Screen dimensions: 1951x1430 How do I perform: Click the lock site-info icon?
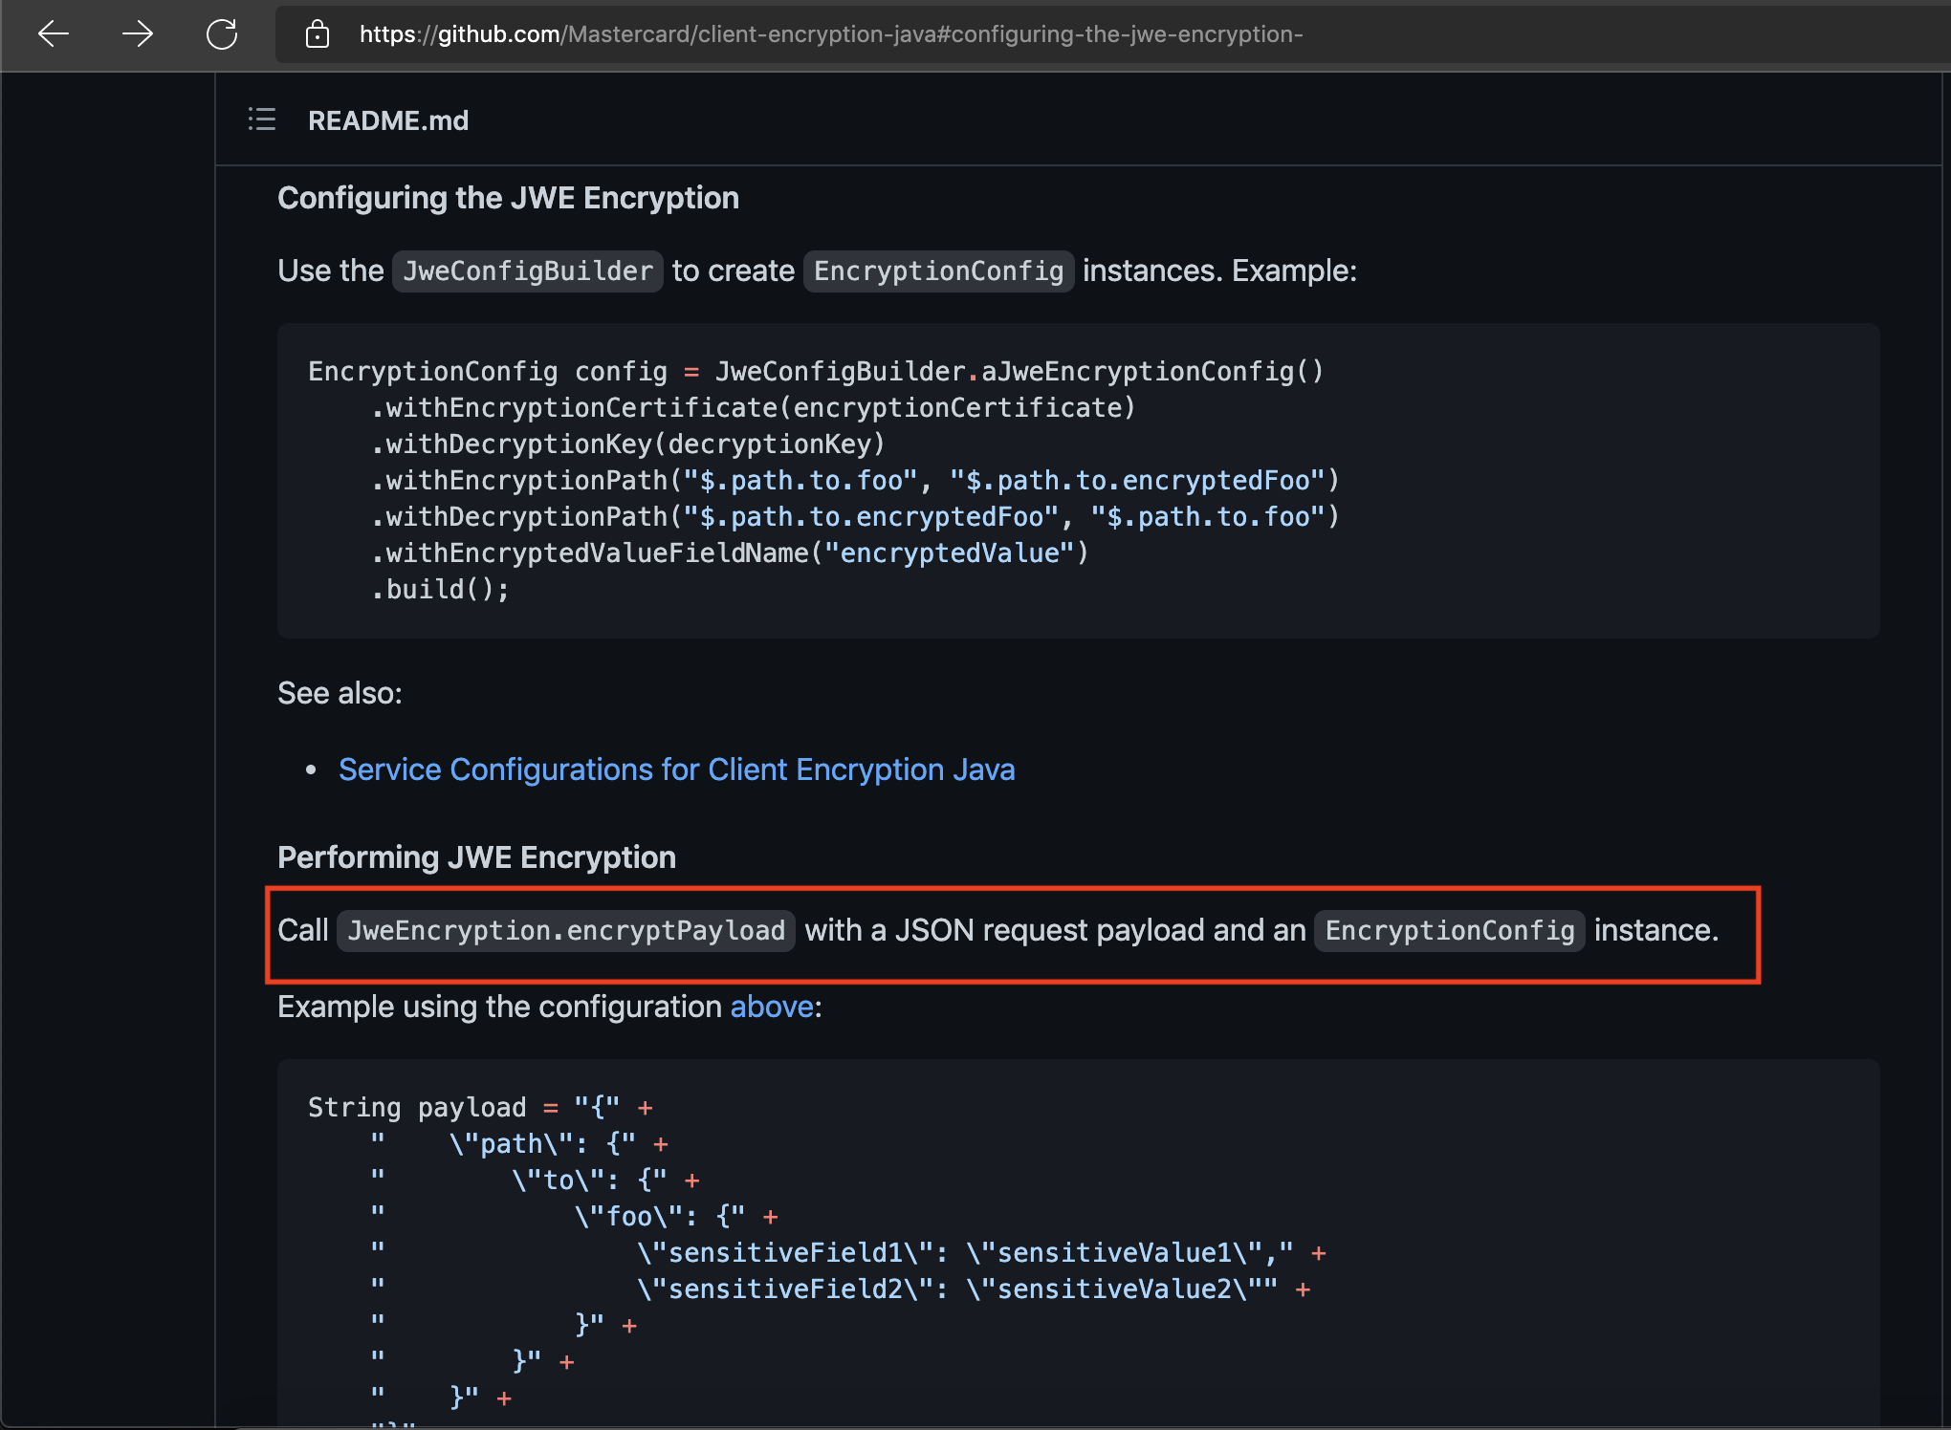coord(318,35)
